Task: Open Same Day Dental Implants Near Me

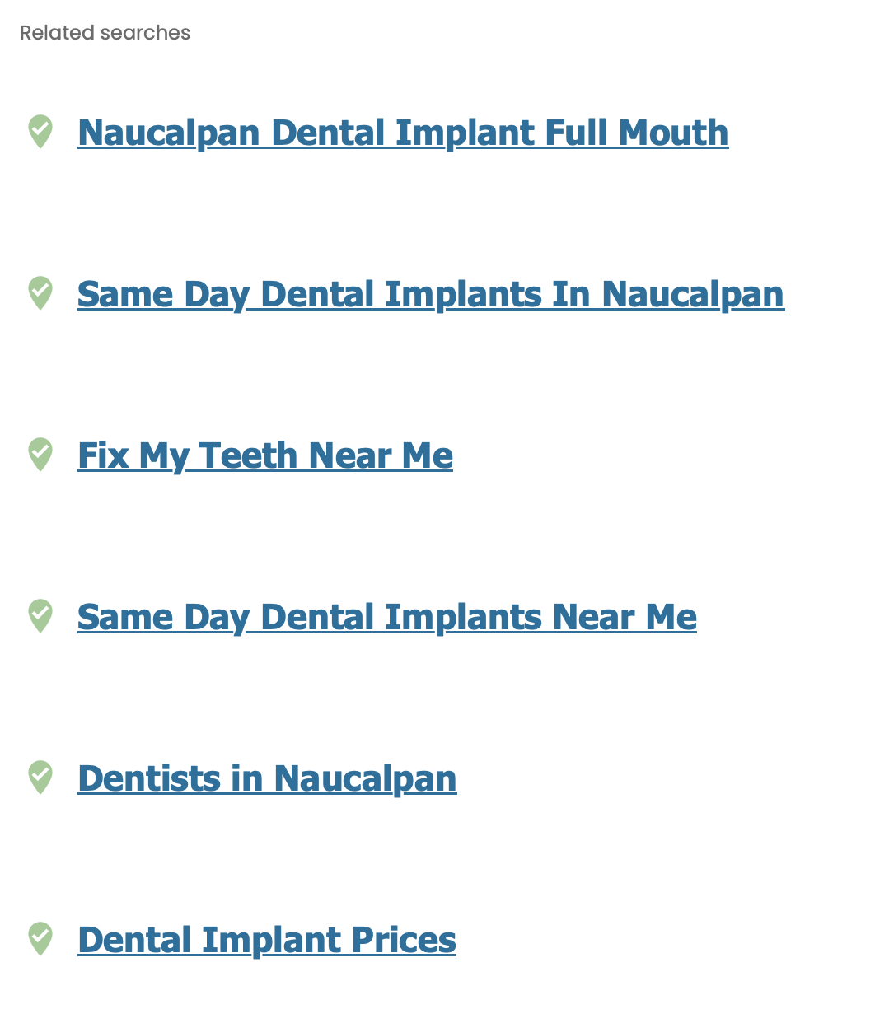Action: 386,617
